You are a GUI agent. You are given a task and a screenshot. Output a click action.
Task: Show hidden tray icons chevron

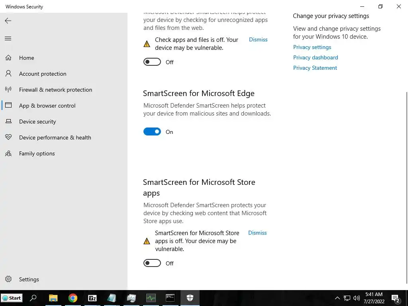pos(337,298)
